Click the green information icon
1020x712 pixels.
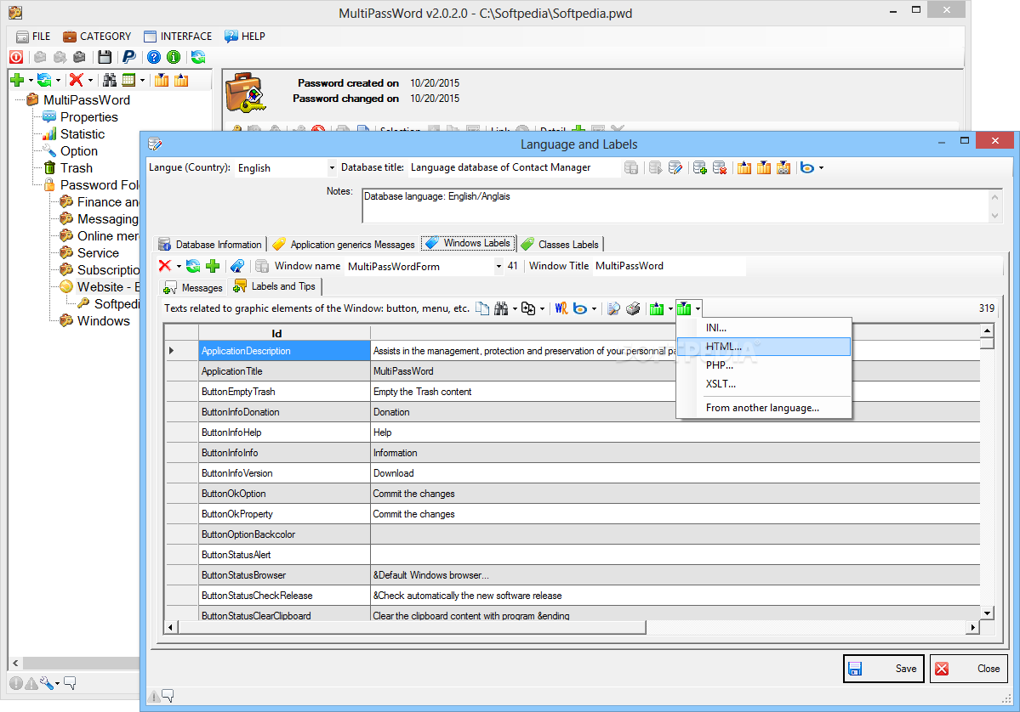174,57
